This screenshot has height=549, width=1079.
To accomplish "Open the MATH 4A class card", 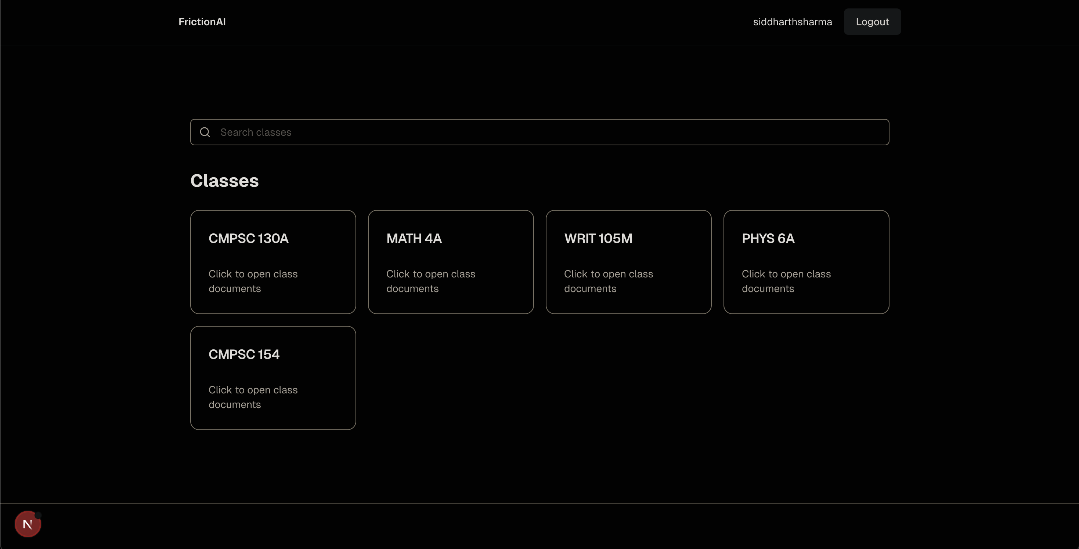I will pos(451,262).
